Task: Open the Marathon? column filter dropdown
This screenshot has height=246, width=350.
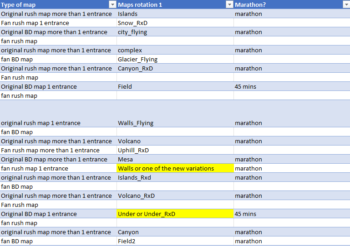Action: 345,5
